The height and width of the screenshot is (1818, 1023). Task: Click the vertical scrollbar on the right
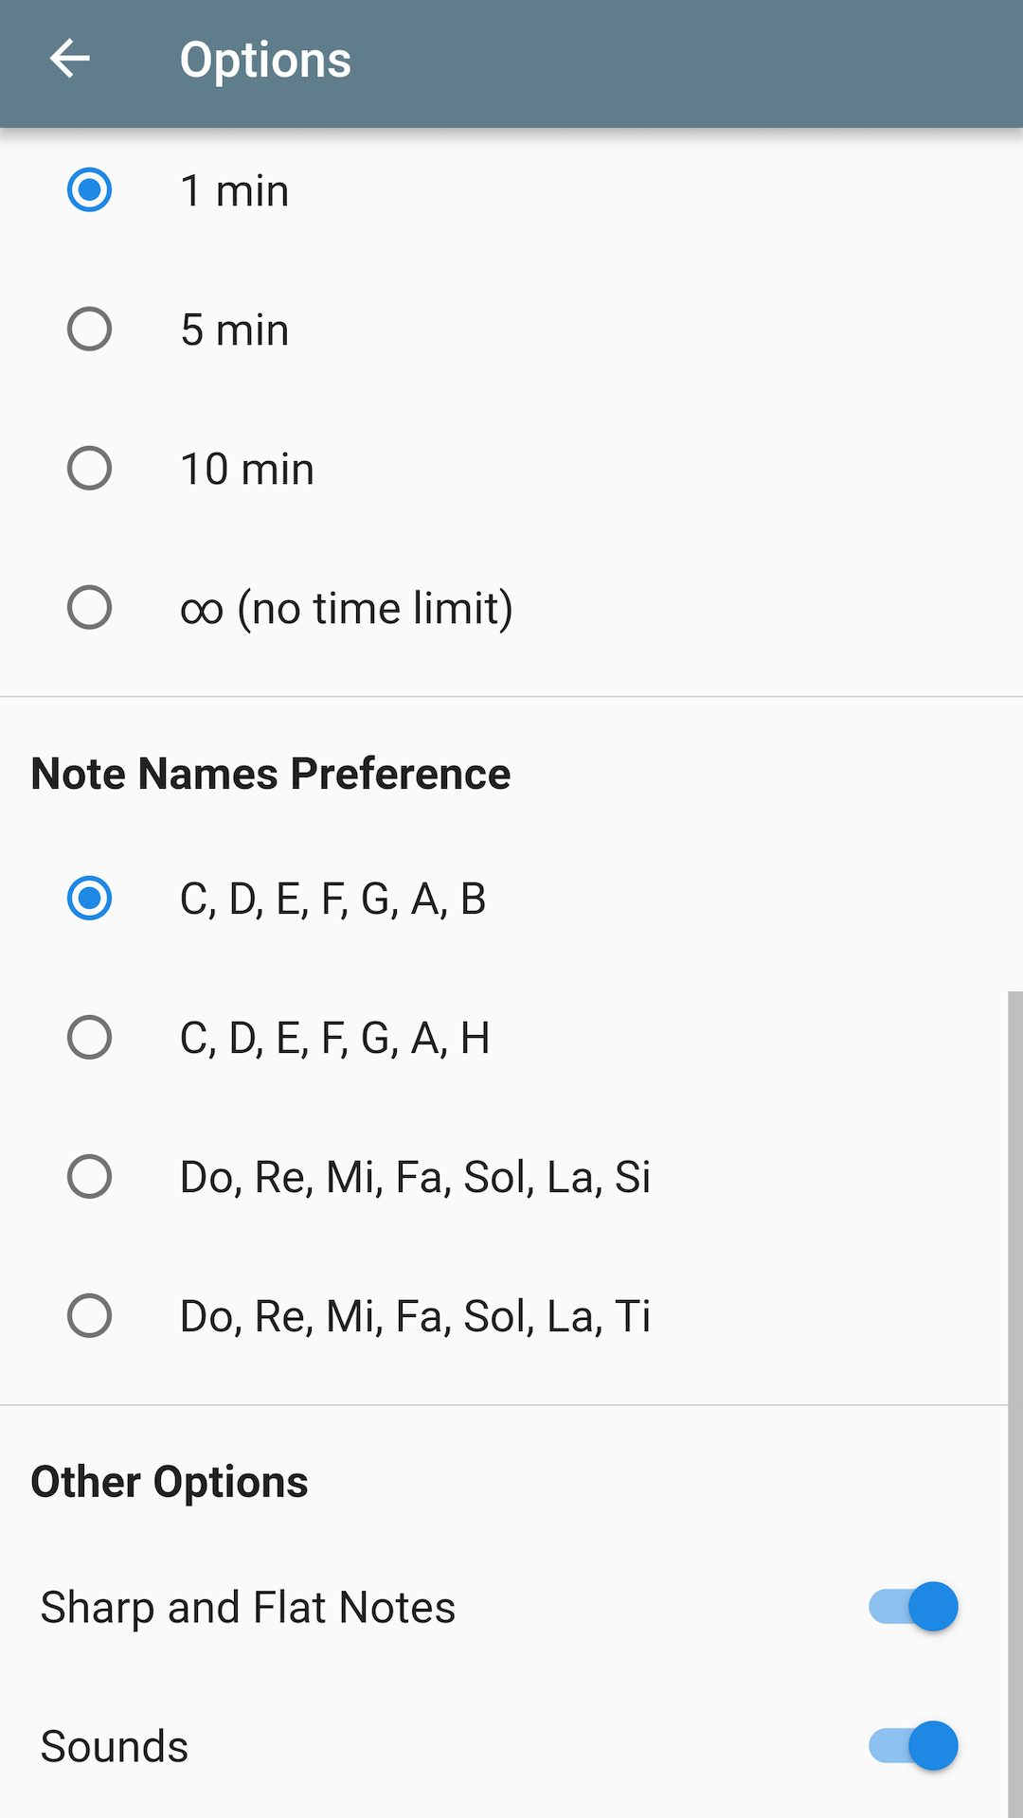[x=1014, y=1401]
